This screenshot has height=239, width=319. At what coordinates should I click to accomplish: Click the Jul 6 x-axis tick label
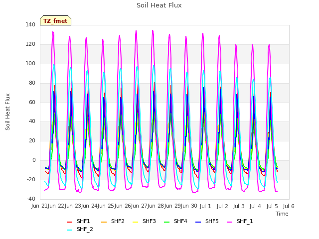pyautogui.click(x=289, y=206)
